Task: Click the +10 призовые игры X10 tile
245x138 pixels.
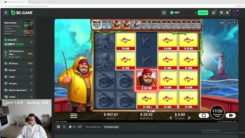Action: click(x=146, y=25)
